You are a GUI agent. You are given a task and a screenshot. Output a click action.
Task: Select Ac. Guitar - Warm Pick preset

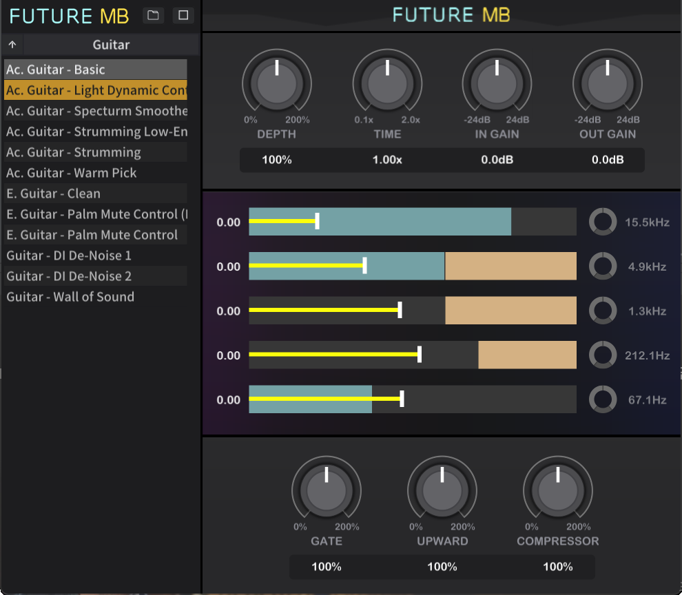pos(72,173)
